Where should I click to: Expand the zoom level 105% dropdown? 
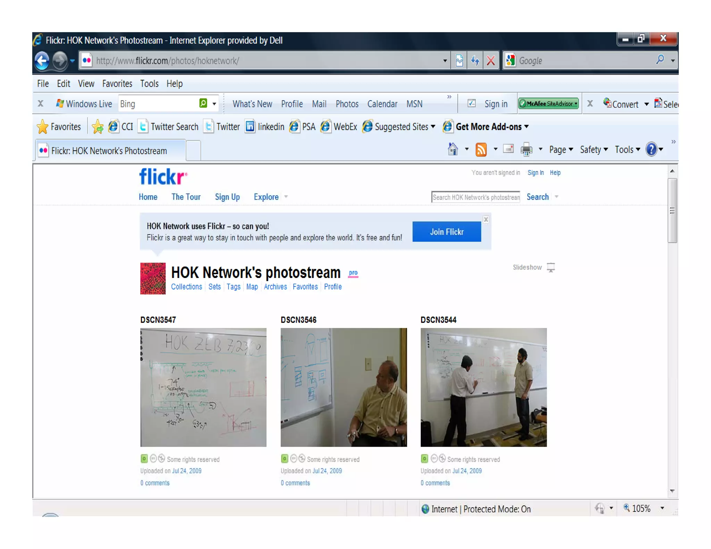[662, 508]
